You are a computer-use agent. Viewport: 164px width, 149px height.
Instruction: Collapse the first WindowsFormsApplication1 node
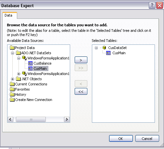coord(19,58)
